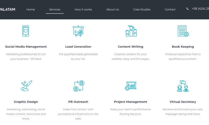Image resolution: width=209 pixels, height=125 pixels.
Task: Click the Graphic Design paintbrush icon
Action: point(26,86)
